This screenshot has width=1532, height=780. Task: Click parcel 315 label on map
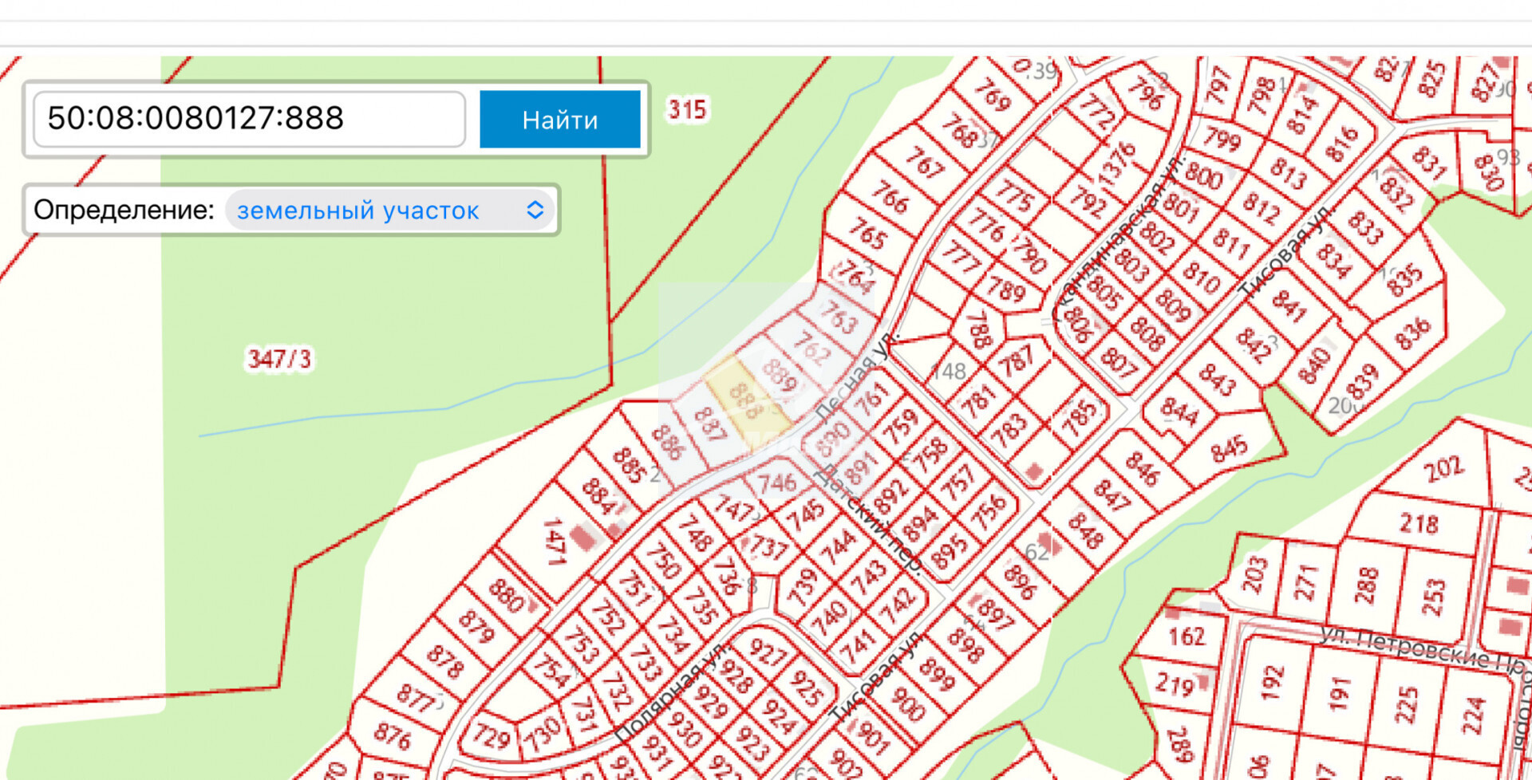click(687, 109)
